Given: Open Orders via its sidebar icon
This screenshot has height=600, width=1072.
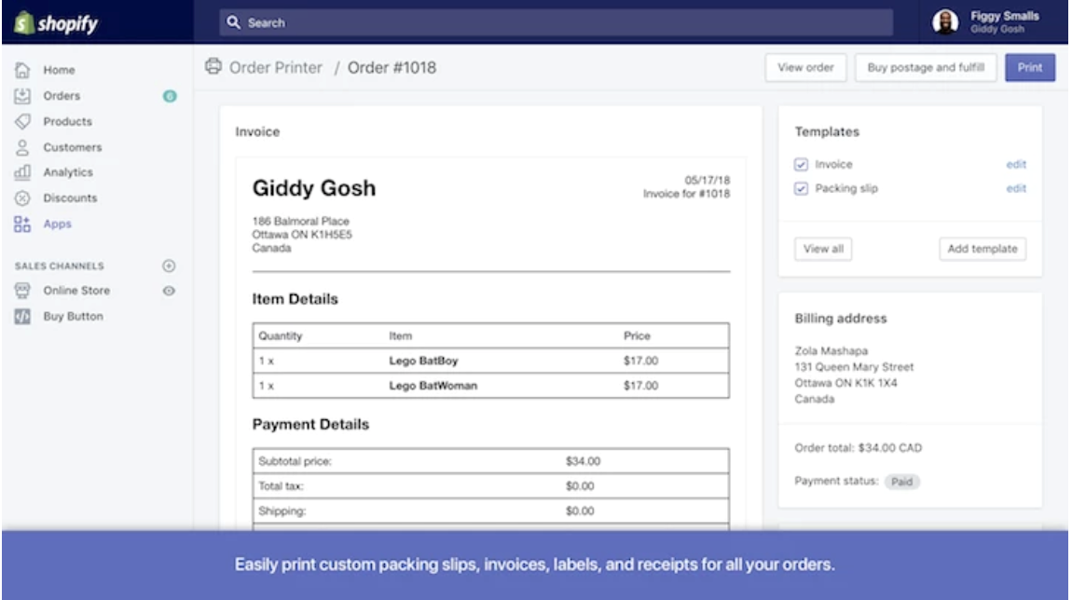Looking at the screenshot, I should [x=23, y=95].
